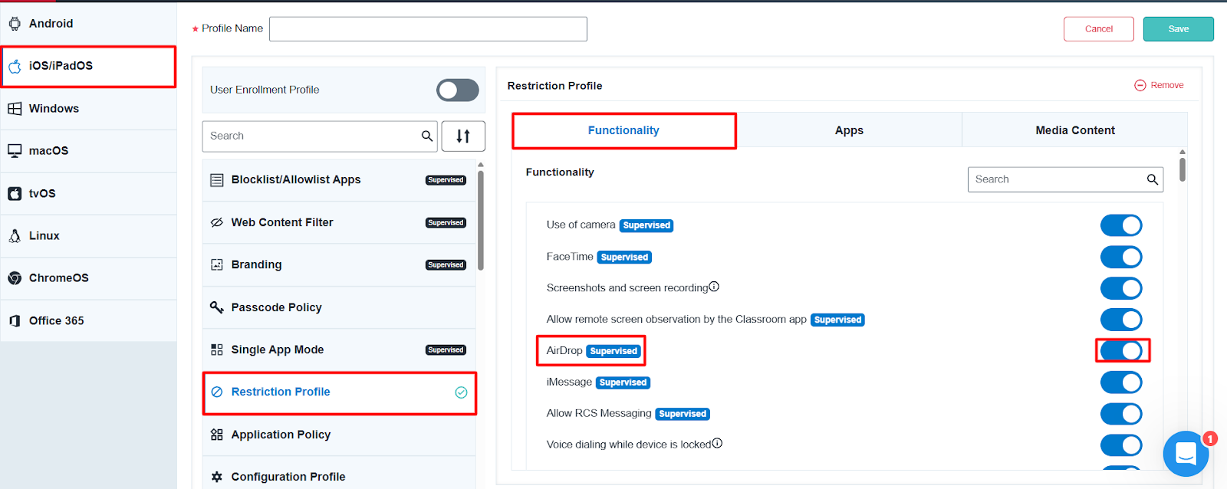Click the Windows logo icon

click(15, 109)
